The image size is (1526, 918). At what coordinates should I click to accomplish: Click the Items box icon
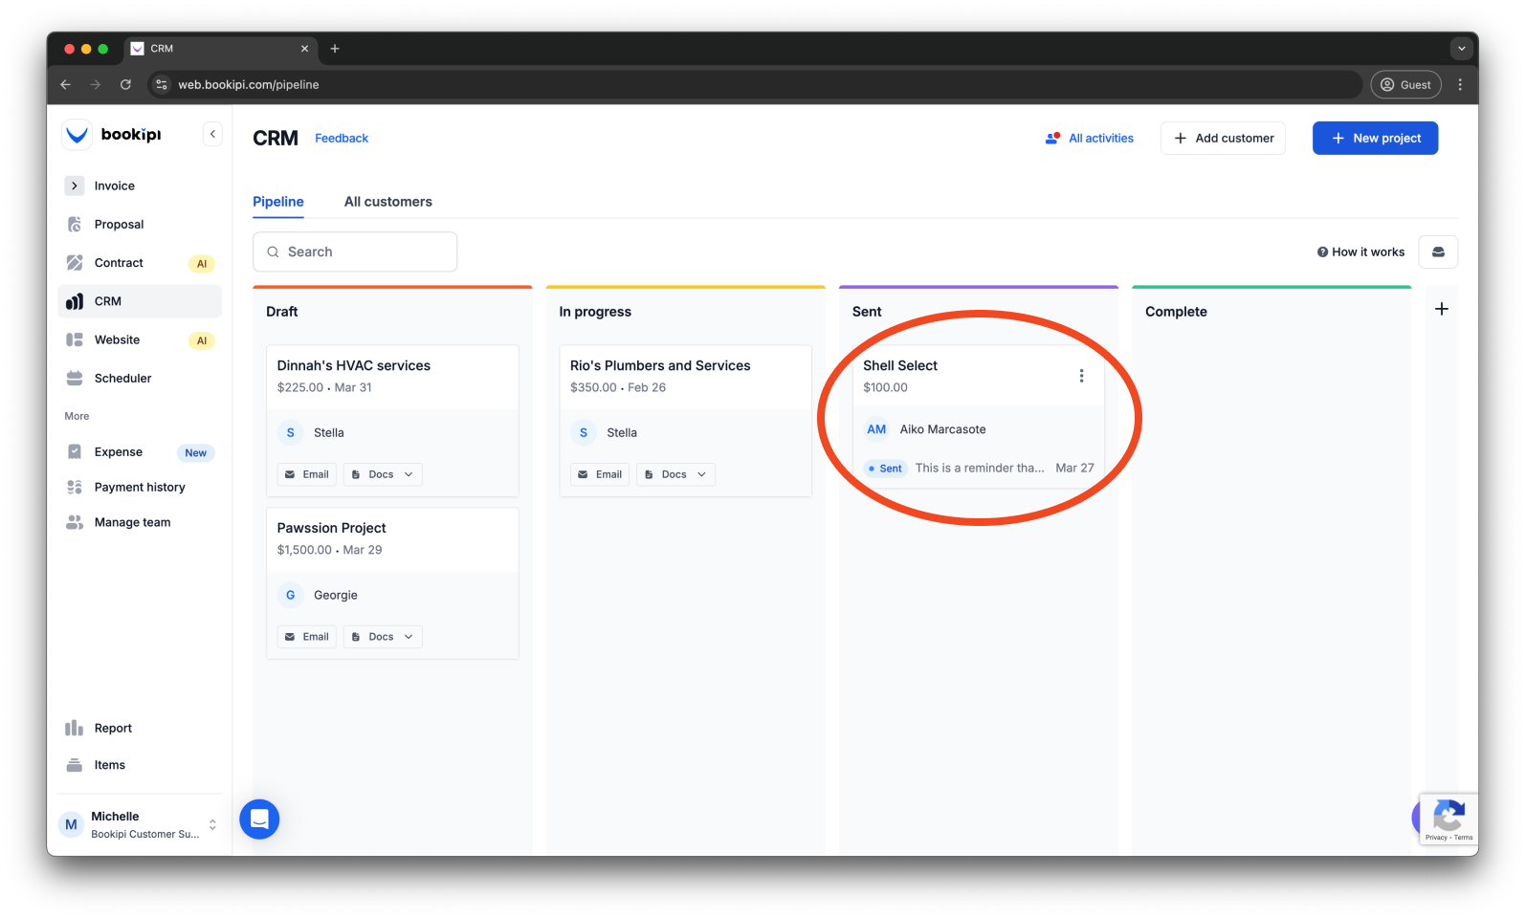click(x=75, y=765)
